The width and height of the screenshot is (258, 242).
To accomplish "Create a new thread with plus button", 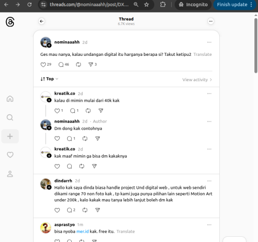I will (10, 136).
